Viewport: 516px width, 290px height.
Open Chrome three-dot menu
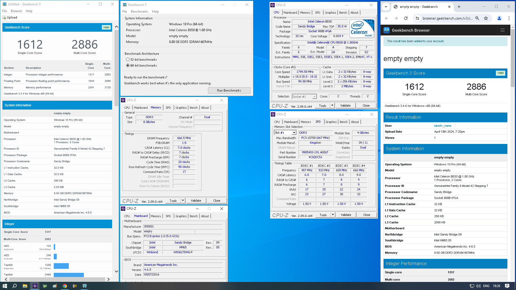[x=509, y=18]
